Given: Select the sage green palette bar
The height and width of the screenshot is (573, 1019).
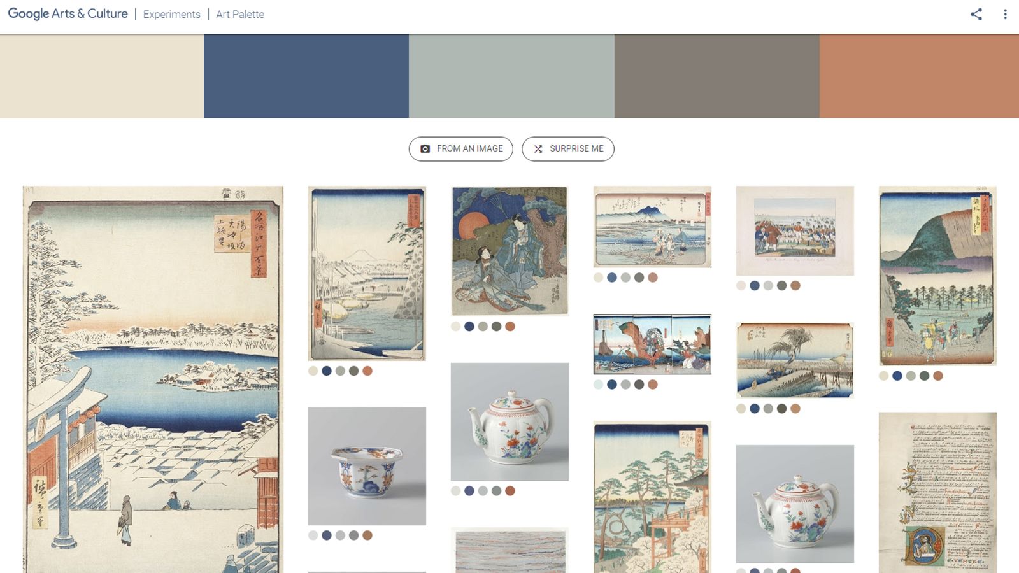Looking at the screenshot, I should pos(509,76).
